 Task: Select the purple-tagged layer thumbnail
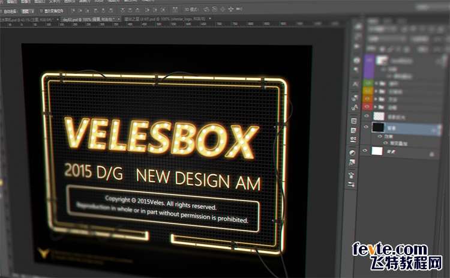click(382, 60)
